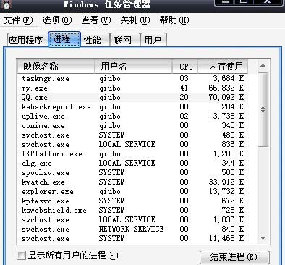
Task: Click the process list scrollbar thumb
Action: tap(263, 110)
